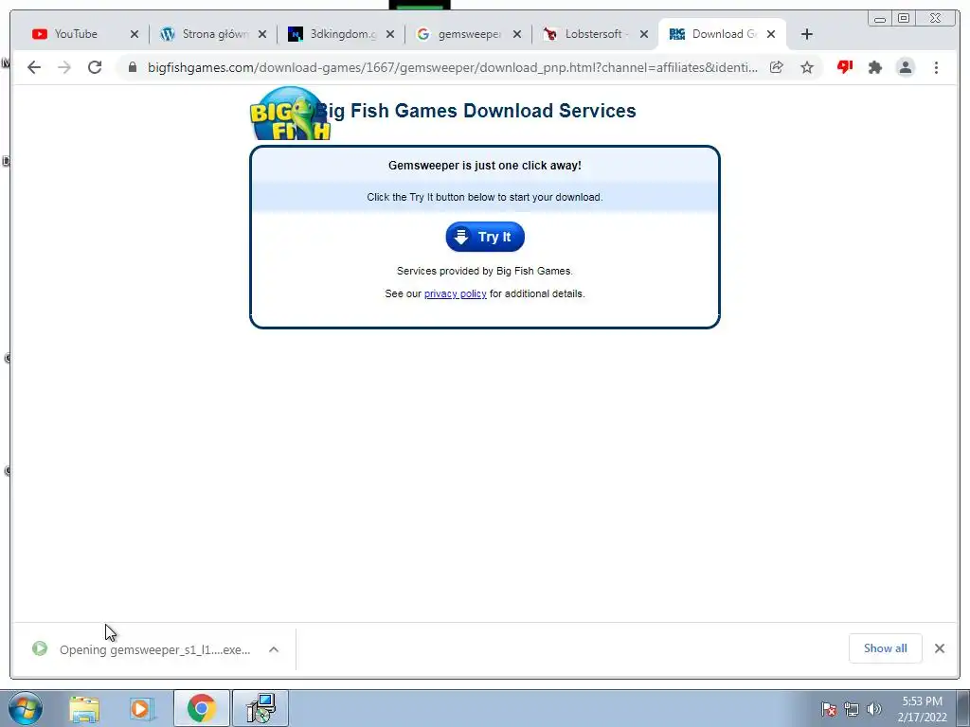Screen dimensions: 970x727
Task: Close the 3dkingdom tab
Action: click(x=389, y=34)
